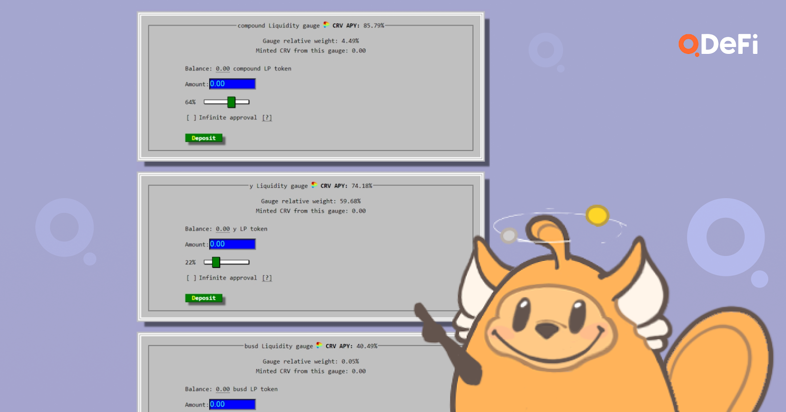Viewport: 786px width, 412px height.
Task: Focus the Amount field in y gauge
Action: point(232,244)
